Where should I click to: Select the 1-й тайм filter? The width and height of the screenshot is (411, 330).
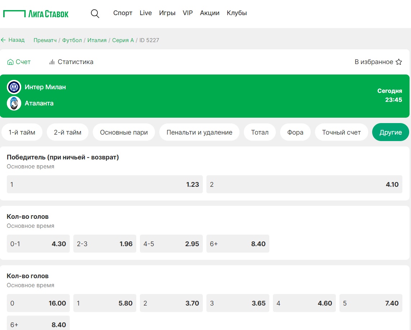[22, 132]
